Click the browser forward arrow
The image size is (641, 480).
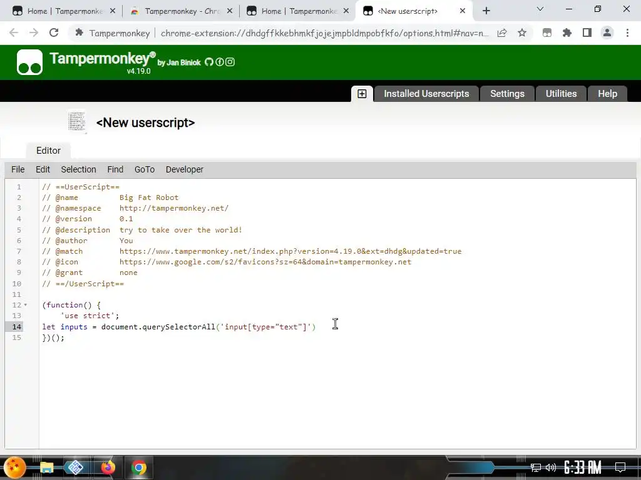(x=34, y=32)
